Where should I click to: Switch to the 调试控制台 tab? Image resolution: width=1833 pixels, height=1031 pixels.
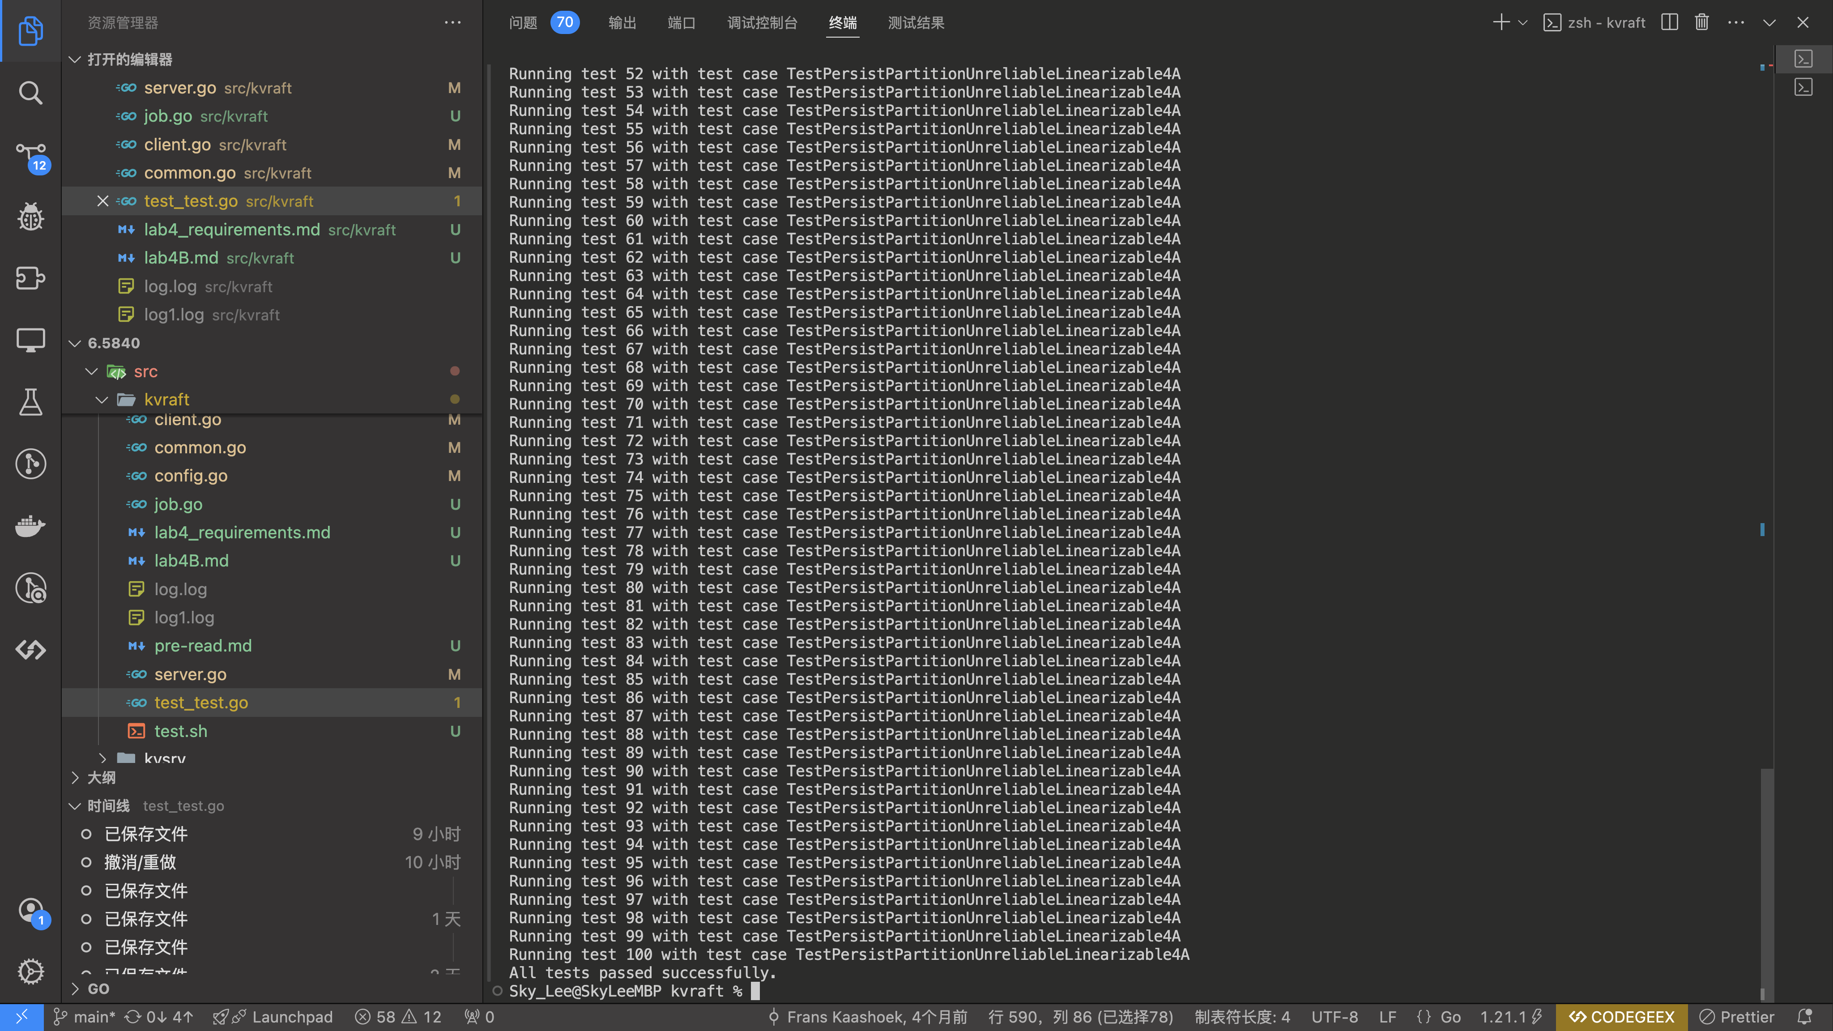point(762,23)
